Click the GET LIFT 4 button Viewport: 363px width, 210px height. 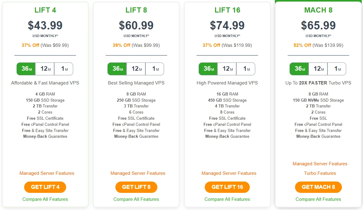pos(45,187)
